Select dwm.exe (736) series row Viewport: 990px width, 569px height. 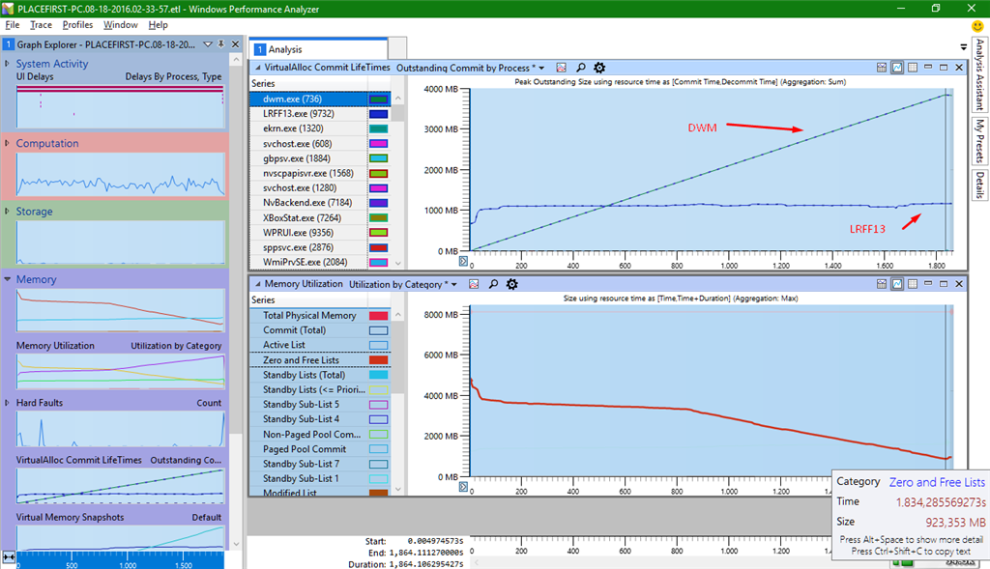(x=319, y=100)
